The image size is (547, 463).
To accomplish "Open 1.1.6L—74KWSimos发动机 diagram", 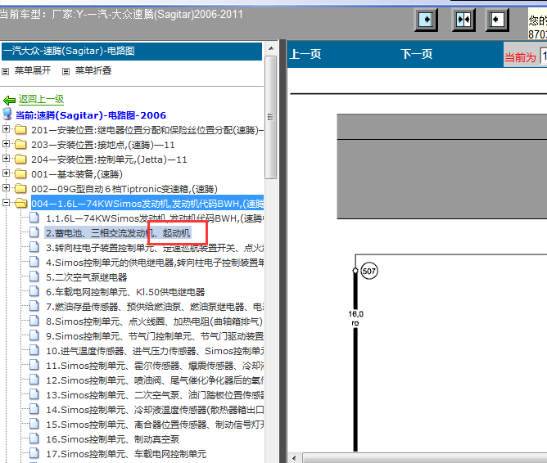I will (155, 218).
